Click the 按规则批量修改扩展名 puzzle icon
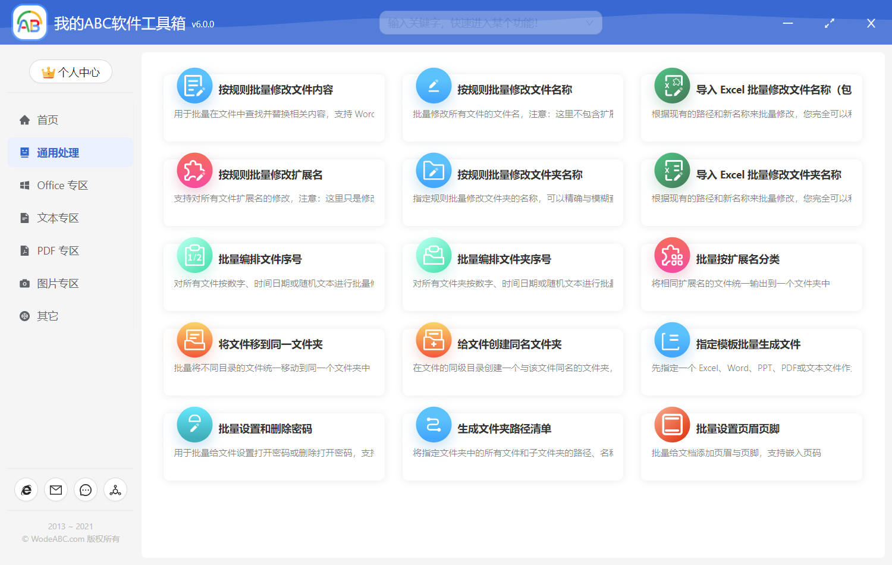 pos(194,170)
